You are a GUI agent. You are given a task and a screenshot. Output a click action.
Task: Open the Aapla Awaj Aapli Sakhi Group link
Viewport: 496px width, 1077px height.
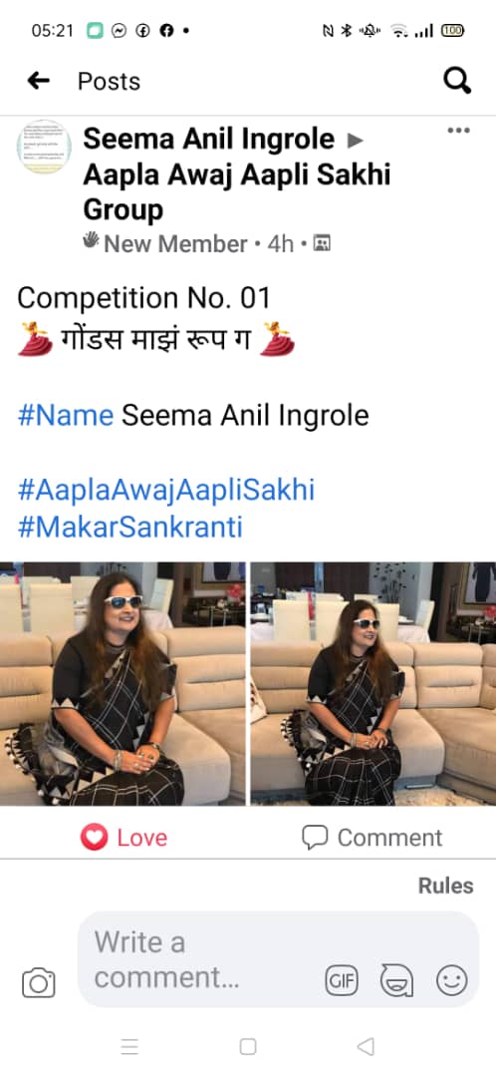(237, 191)
